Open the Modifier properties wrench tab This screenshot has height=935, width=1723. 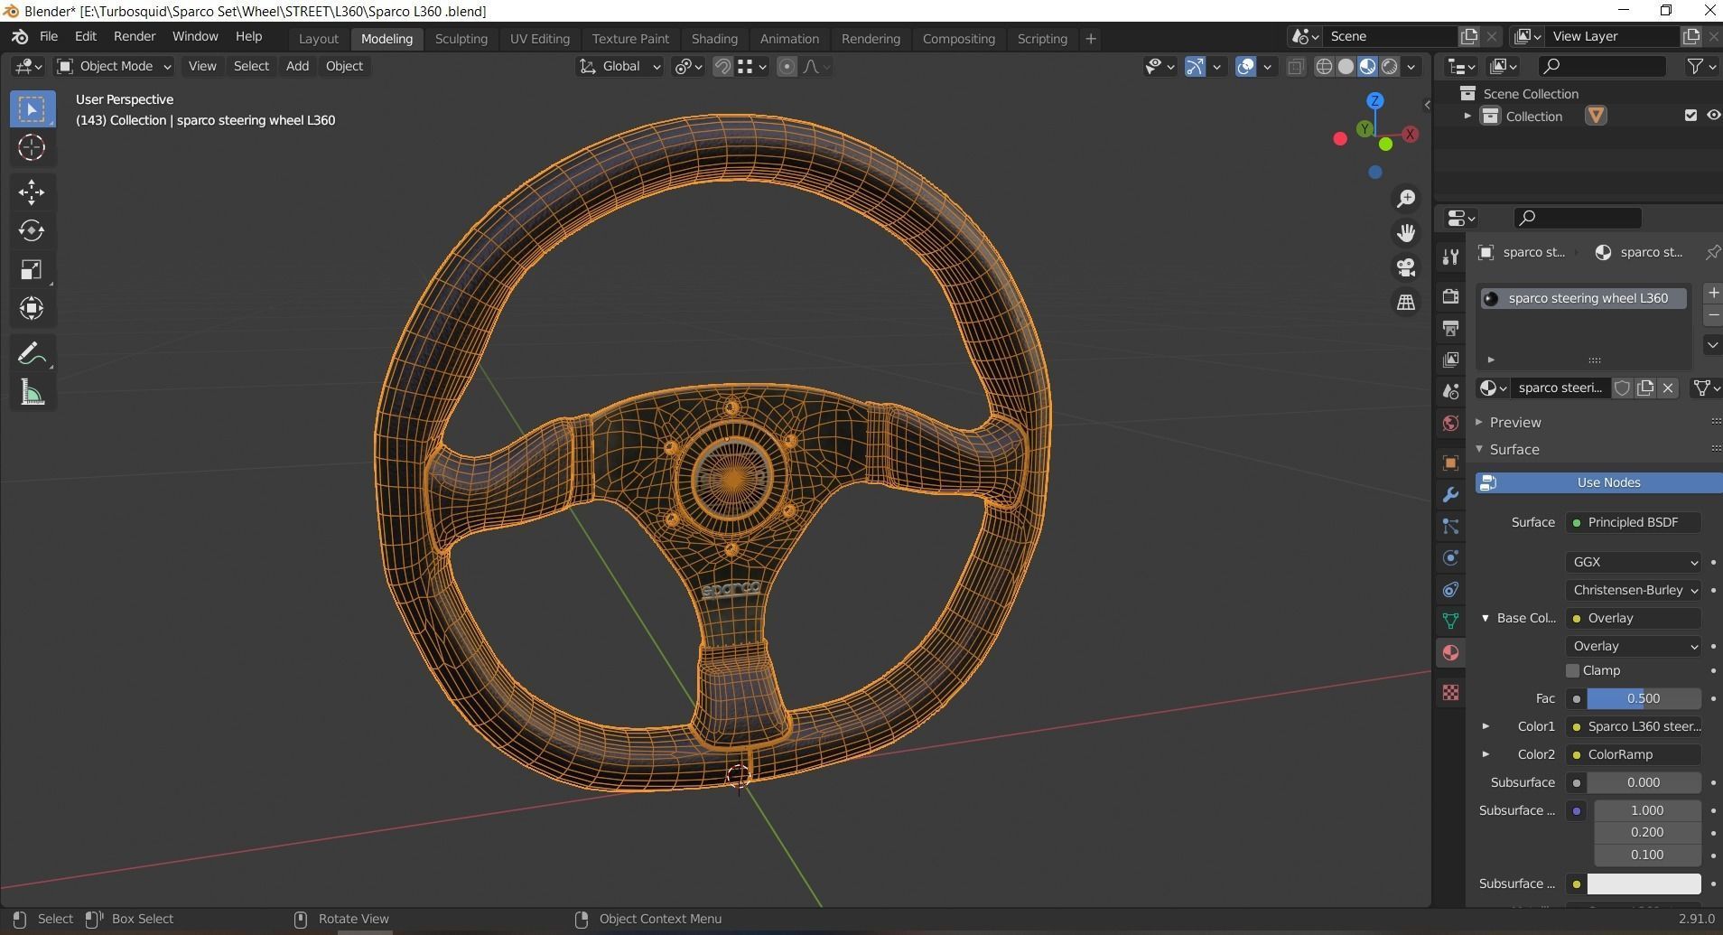[1450, 495]
